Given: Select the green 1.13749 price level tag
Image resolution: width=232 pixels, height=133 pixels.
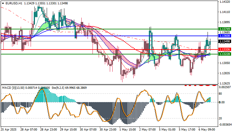Looking at the screenshot, I should tap(225, 29).
